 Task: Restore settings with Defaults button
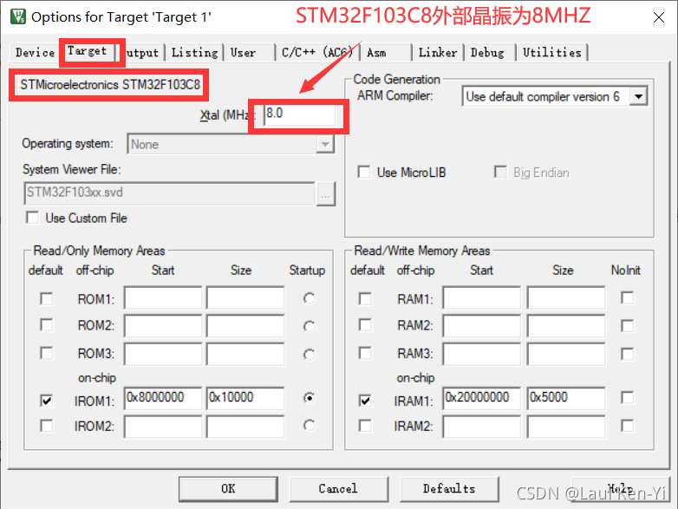[449, 489]
